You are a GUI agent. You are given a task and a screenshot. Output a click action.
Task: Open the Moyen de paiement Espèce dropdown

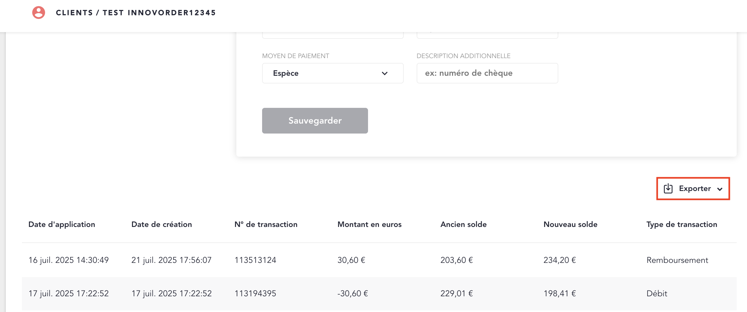332,73
